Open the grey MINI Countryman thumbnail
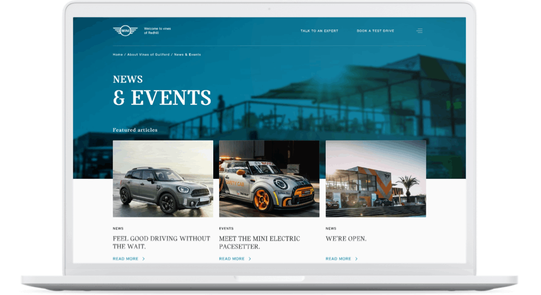Screen dimensions: 541x295 tap(163, 179)
